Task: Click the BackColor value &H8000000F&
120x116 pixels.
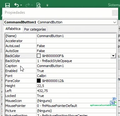Action: pyautogui.click(x=53, y=56)
